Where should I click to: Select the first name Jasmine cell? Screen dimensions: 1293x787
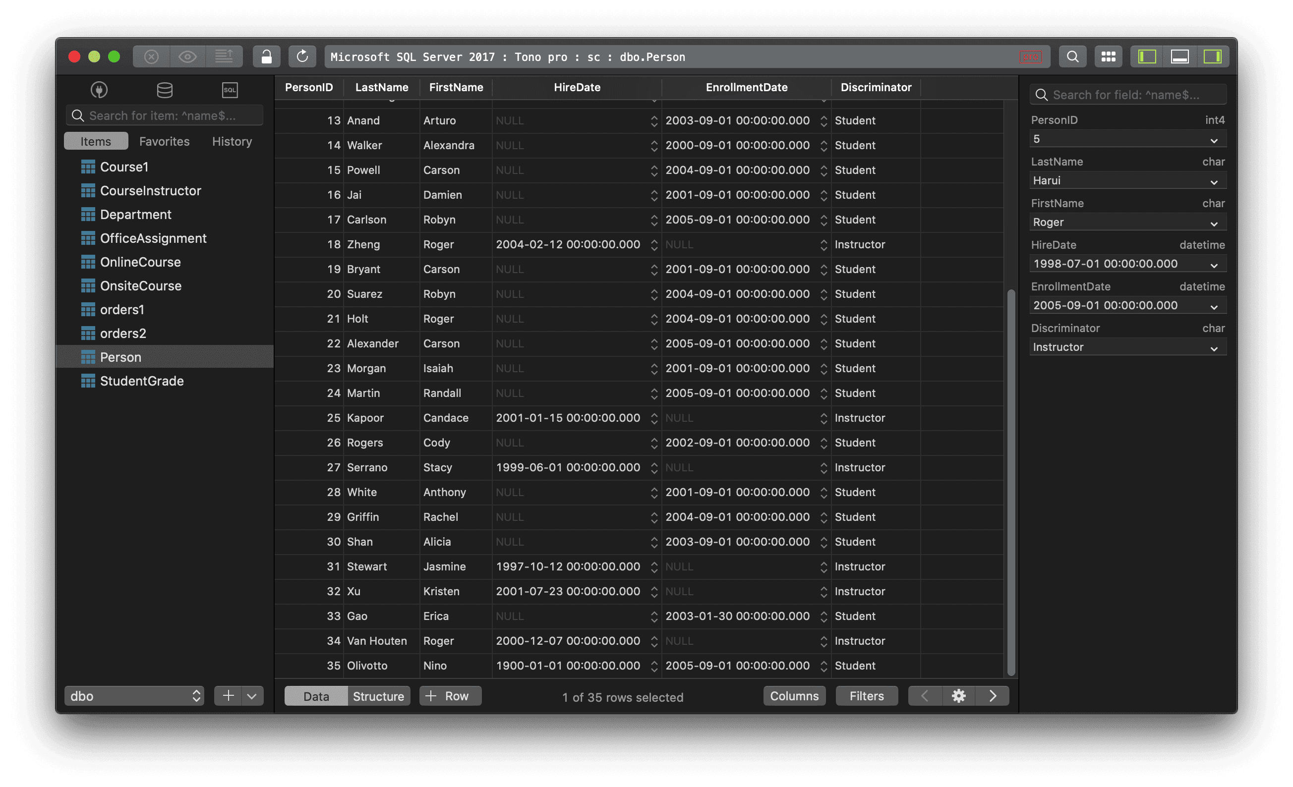pos(456,566)
